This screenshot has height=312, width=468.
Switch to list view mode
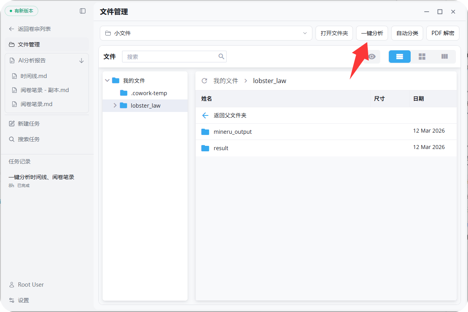(x=399, y=57)
